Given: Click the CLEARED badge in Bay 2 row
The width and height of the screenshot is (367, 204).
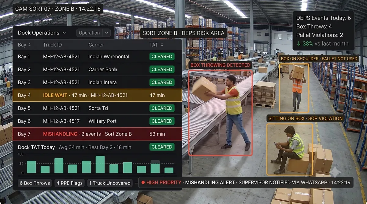Looking at the screenshot, I should pyautogui.click(x=162, y=69).
